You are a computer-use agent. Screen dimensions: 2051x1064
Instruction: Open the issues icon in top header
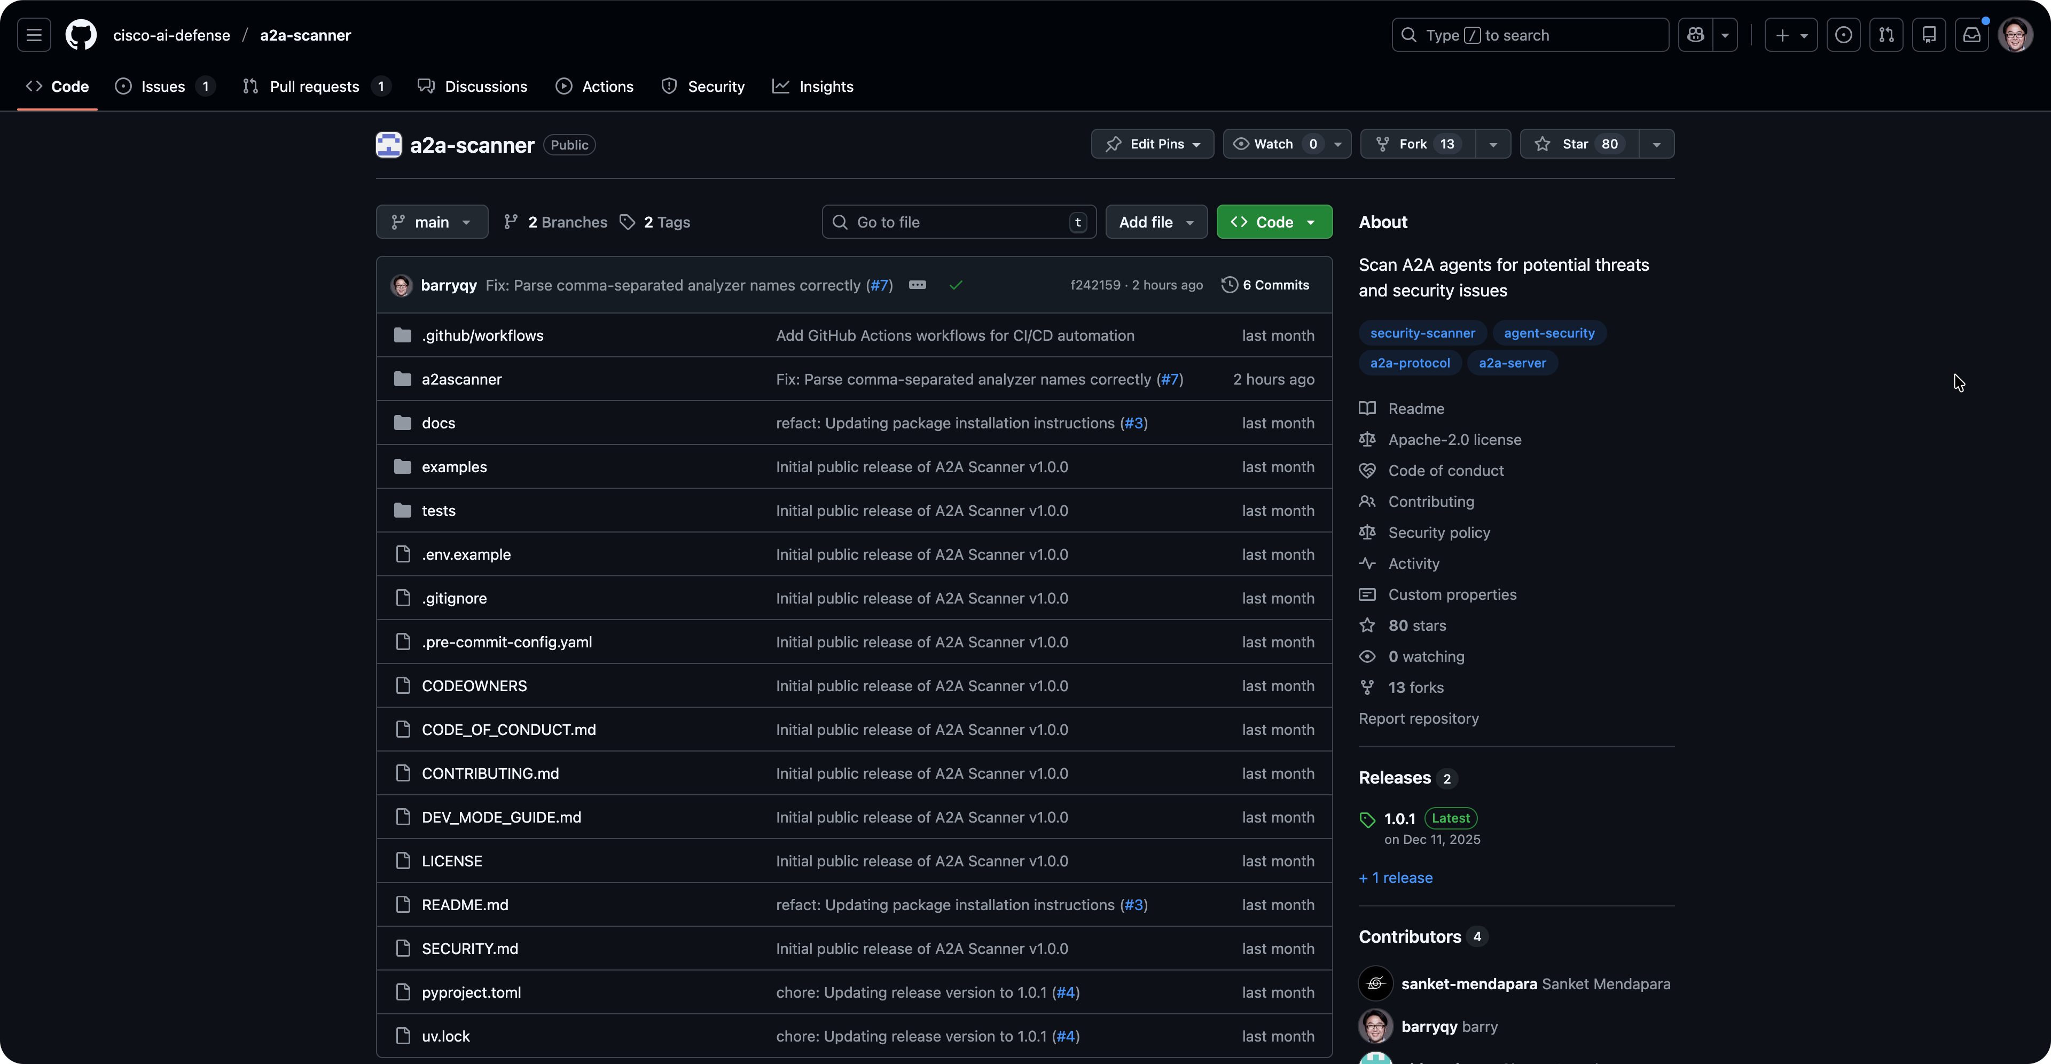1843,35
